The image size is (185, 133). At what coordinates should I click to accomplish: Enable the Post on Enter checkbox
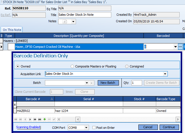click(94, 128)
